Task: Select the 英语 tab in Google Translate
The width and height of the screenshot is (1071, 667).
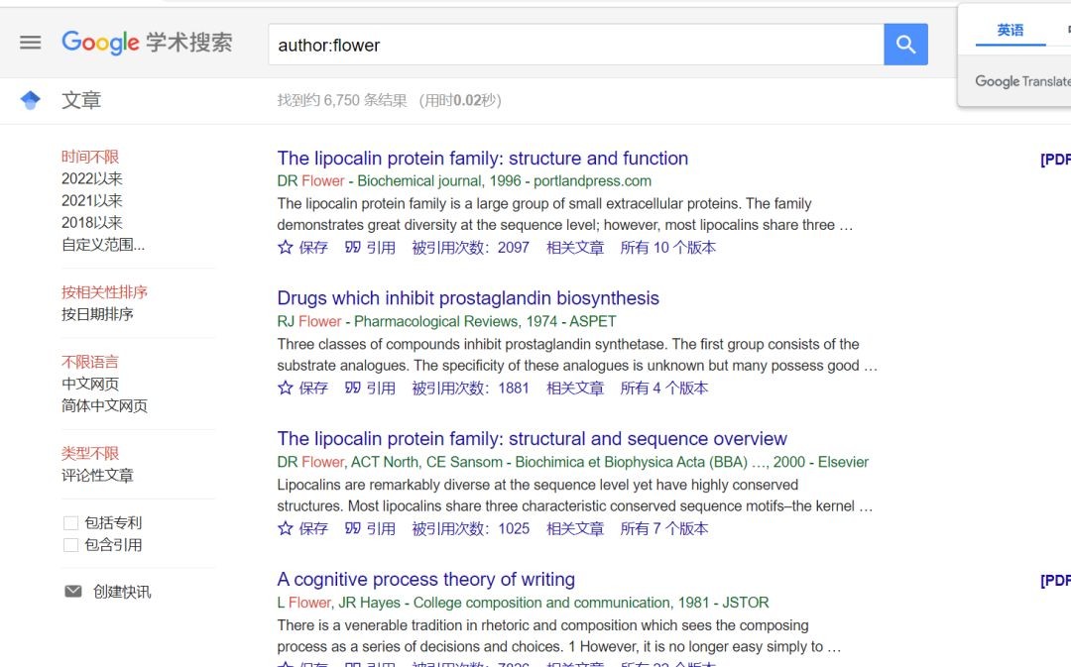Action: (x=1011, y=31)
